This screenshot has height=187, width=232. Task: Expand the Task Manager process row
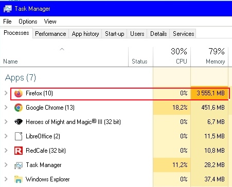pyautogui.click(x=6, y=165)
